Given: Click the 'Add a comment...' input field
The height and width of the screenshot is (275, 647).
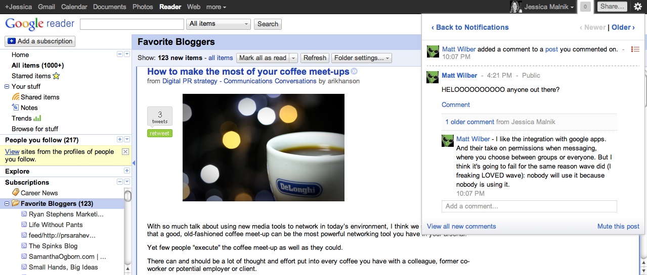Looking at the screenshot, I should 529,206.
